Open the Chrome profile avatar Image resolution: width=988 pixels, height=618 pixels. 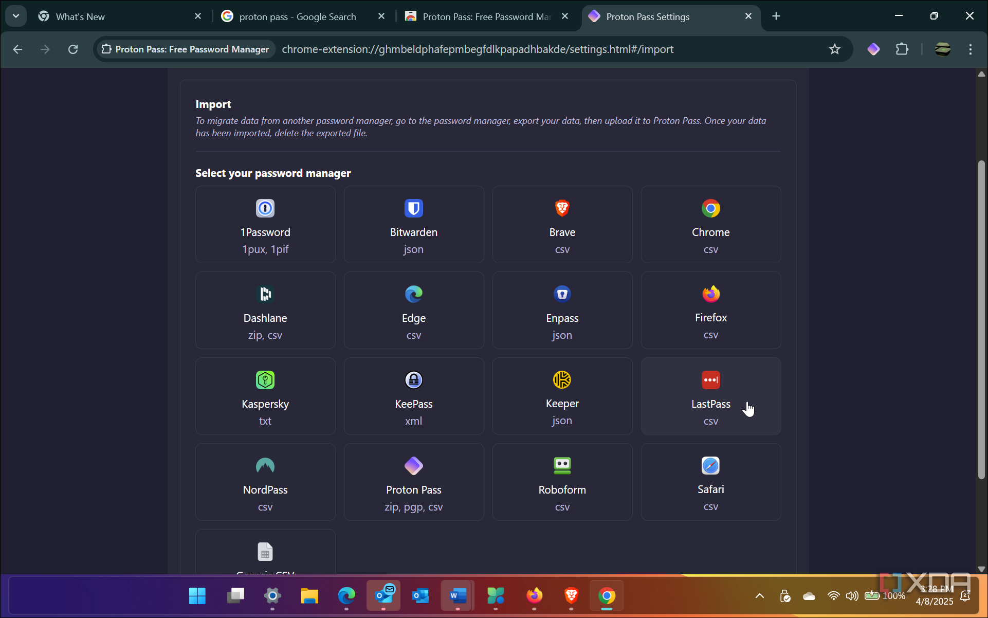943,49
